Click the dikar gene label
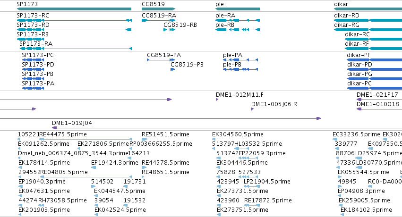Screen dimensions: 402x217 [x=341, y=4]
